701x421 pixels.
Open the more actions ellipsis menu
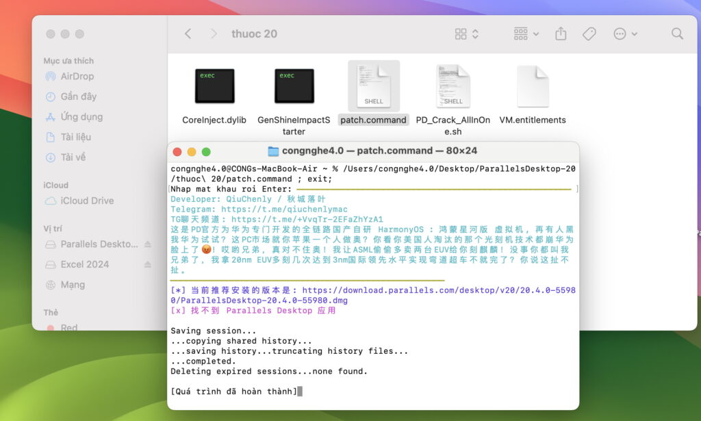tap(625, 34)
